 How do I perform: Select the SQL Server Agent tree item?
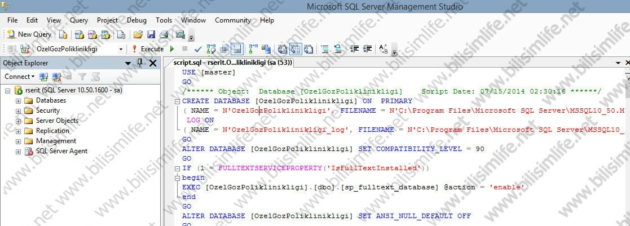click(x=61, y=152)
